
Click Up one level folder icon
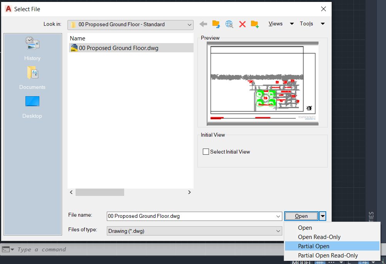tap(216, 24)
